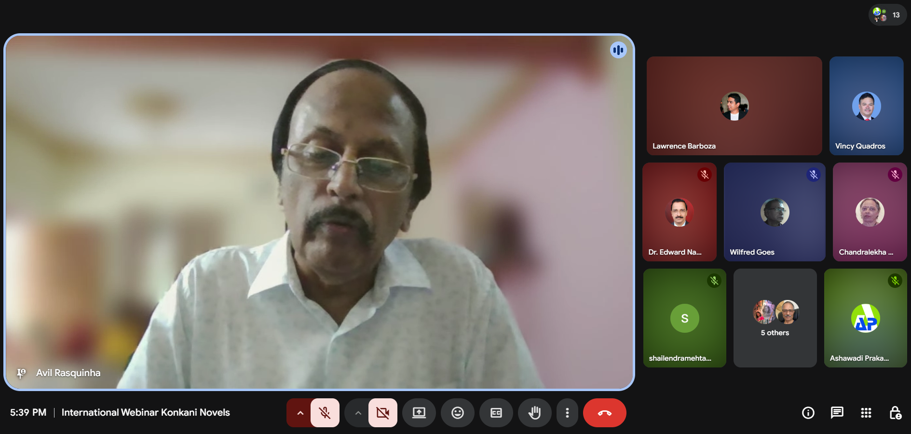Unmute the microphone
Image resolution: width=911 pixels, height=434 pixels.
(x=325, y=413)
